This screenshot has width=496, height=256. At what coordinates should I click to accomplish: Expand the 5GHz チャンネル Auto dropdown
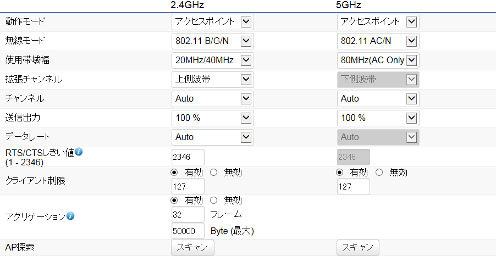pyautogui.click(x=378, y=99)
